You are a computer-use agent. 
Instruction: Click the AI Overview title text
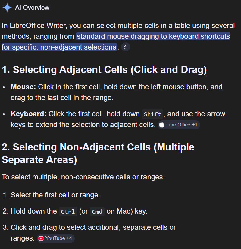32,8
